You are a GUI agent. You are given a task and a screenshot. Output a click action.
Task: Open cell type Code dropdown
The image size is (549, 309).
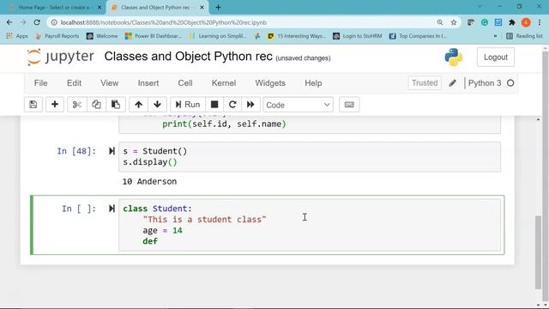(x=298, y=105)
